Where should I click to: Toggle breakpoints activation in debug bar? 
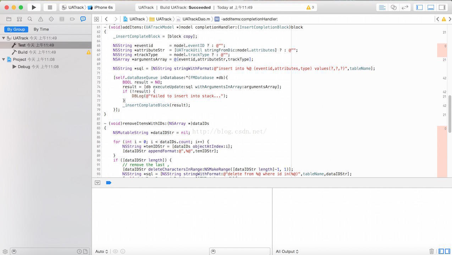click(x=109, y=183)
